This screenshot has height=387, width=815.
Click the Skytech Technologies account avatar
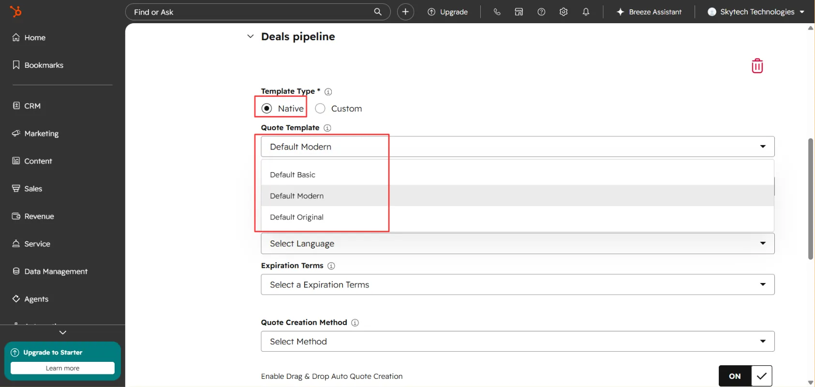click(712, 12)
